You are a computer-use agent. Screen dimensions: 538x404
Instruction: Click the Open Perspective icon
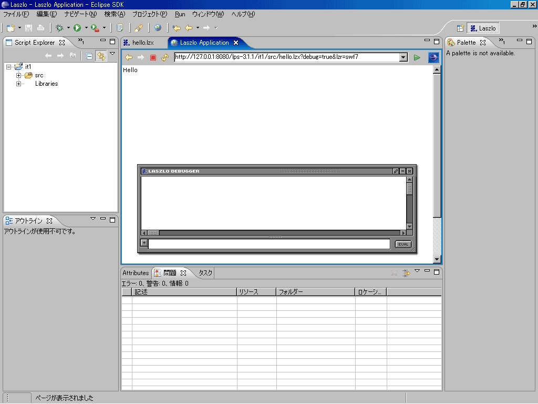coord(460,28)
